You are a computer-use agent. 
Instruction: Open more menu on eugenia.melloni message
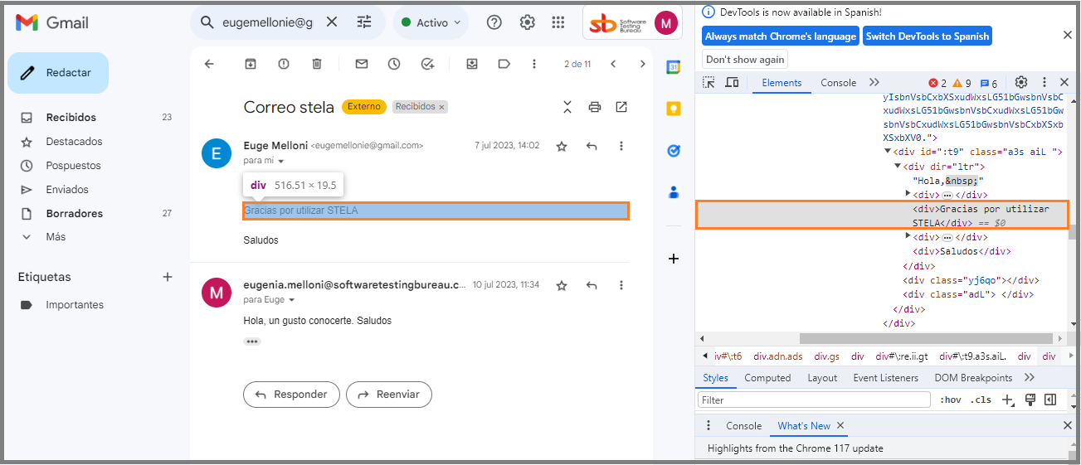tap(621, 285)
